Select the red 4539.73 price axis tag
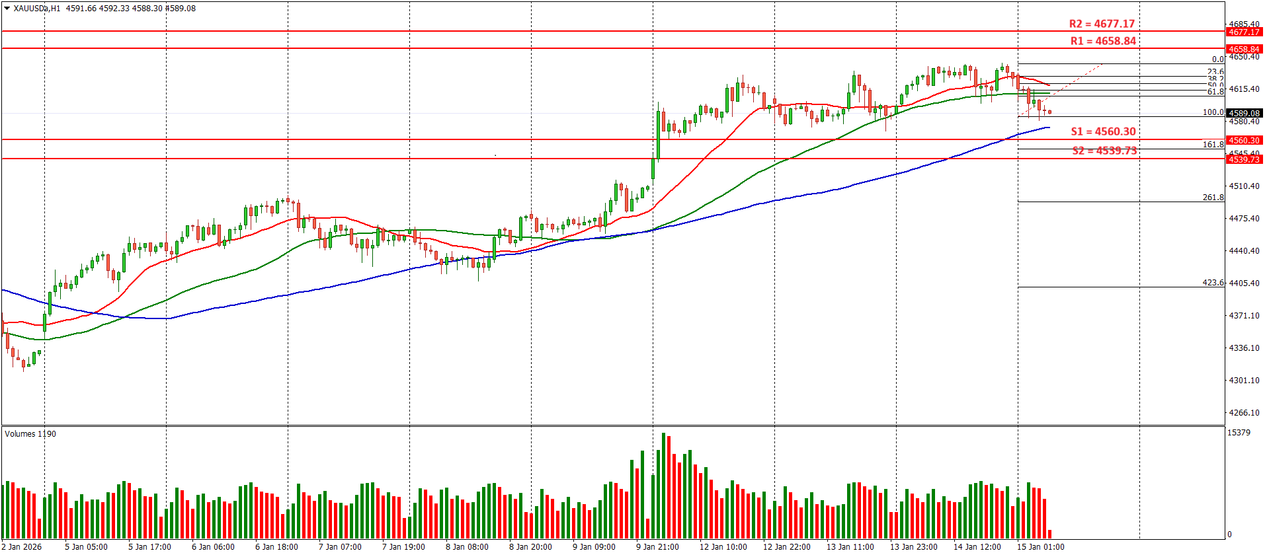 (1244, 159)
